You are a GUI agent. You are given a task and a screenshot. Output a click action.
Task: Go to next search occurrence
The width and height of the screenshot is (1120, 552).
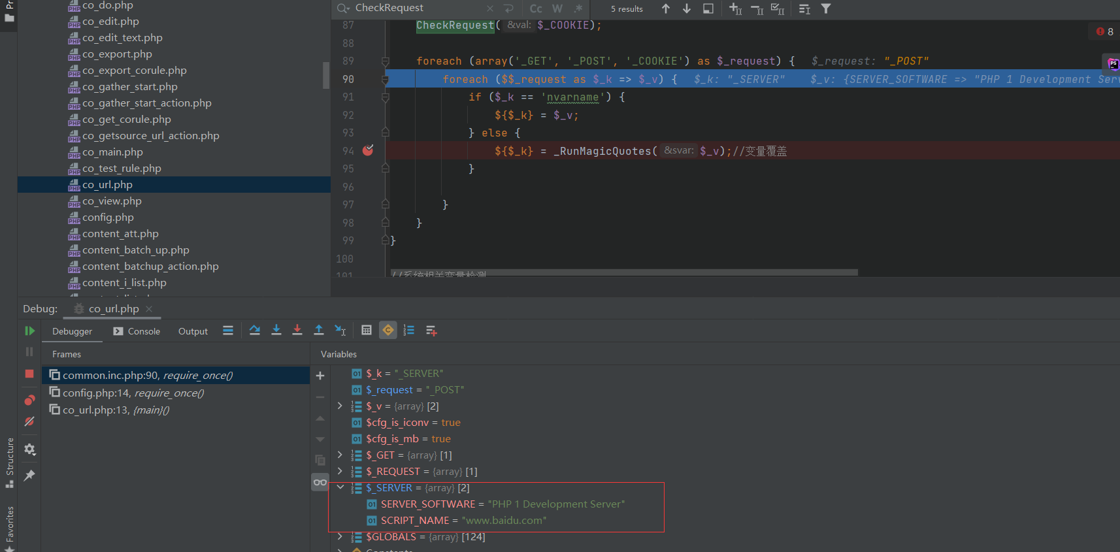[x=687, y=8]
